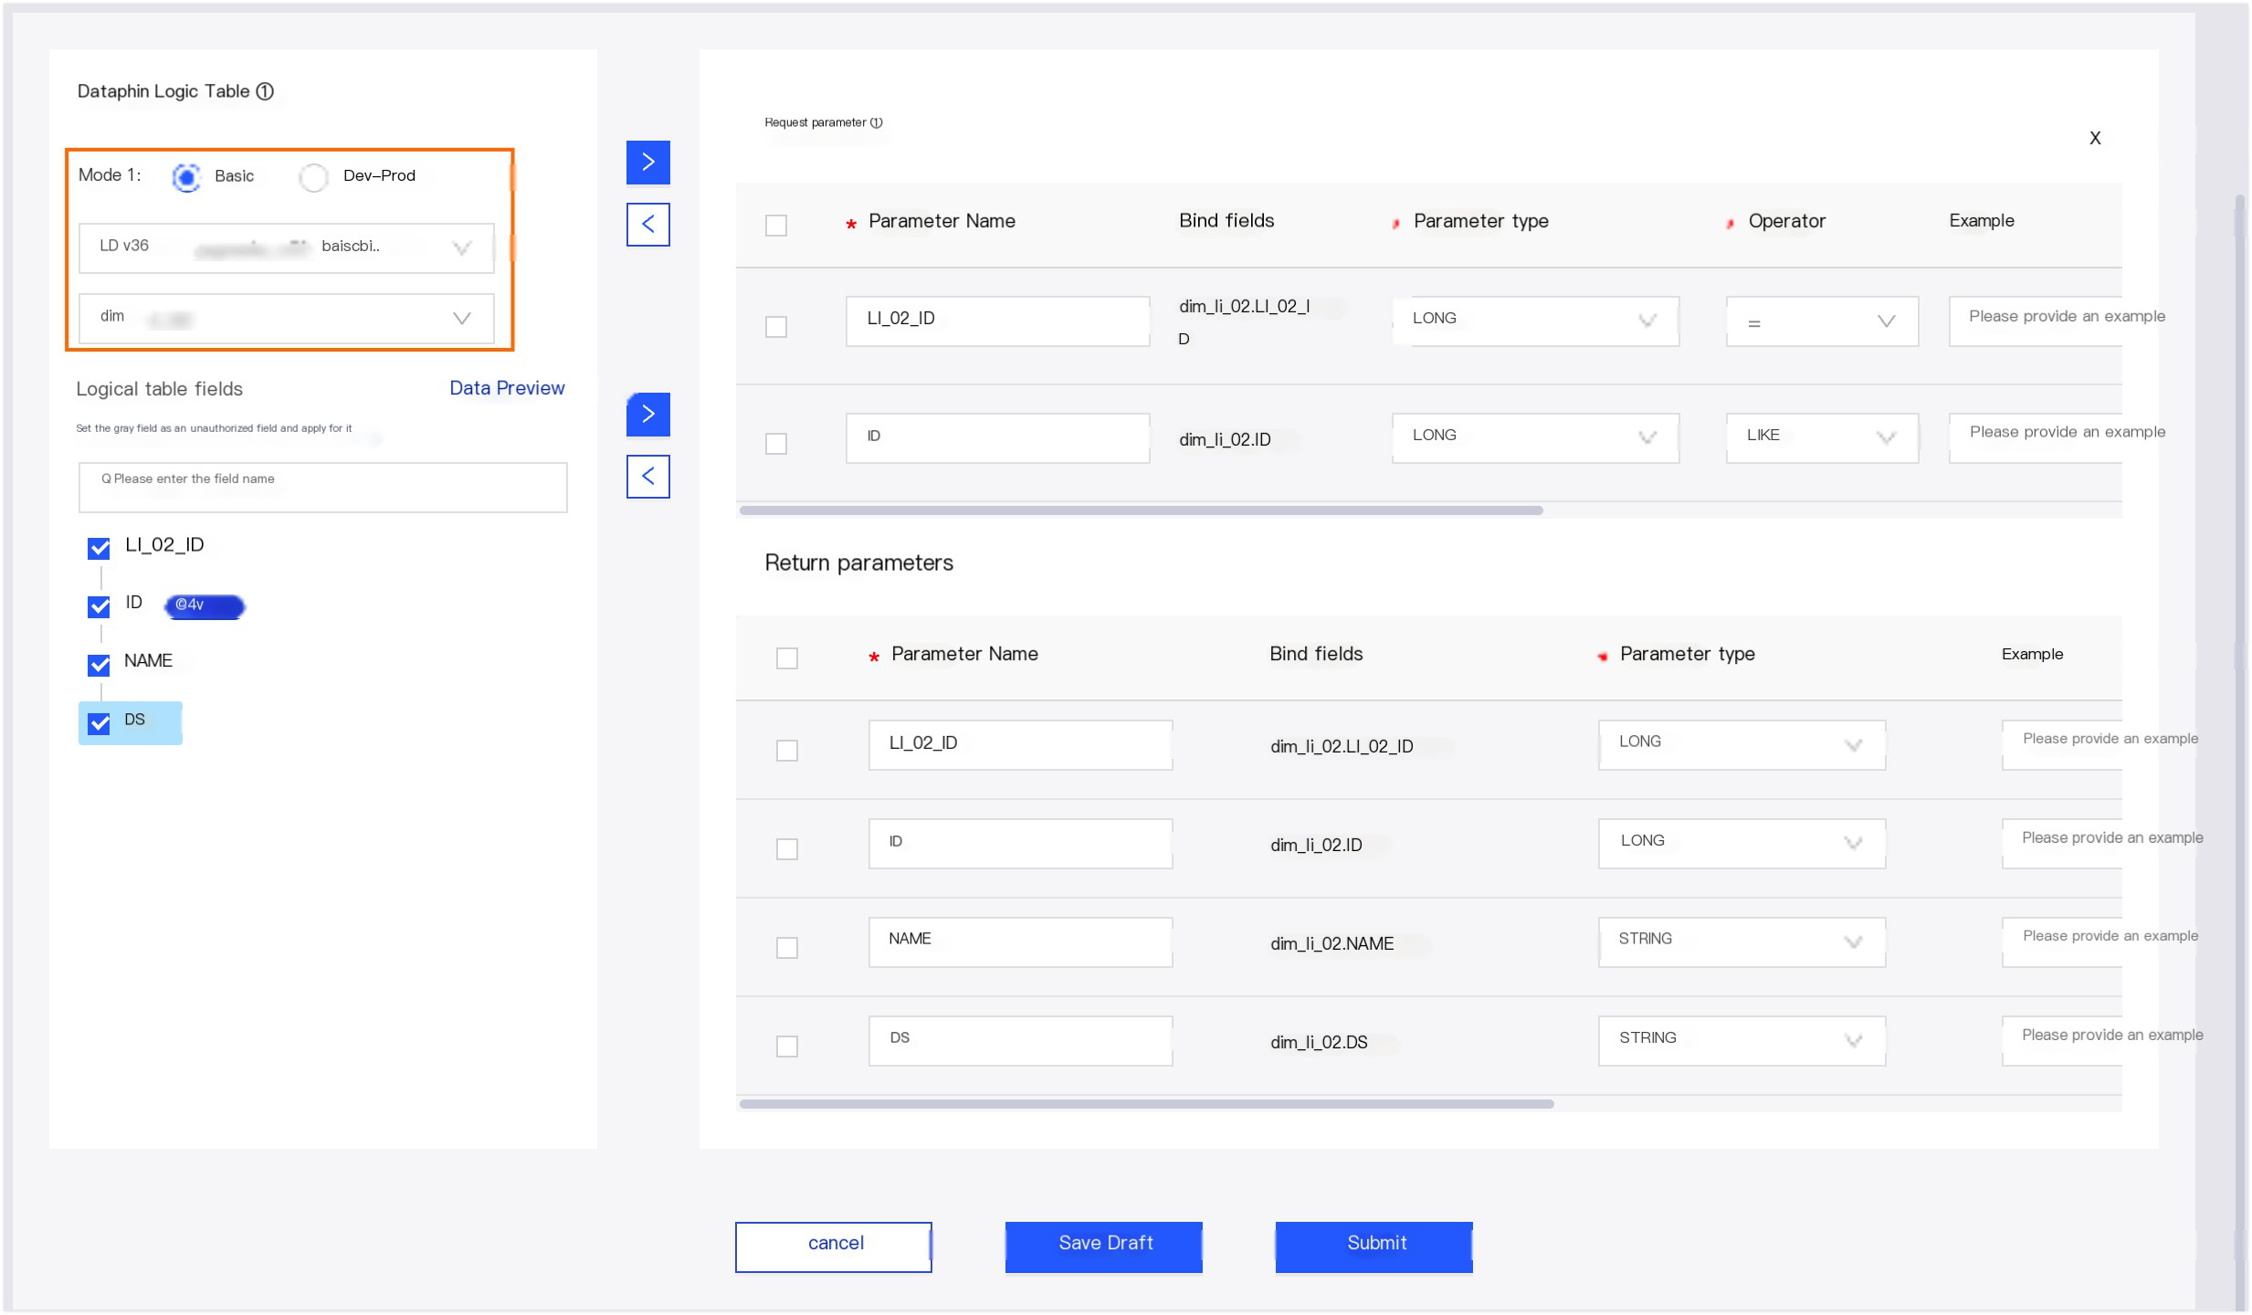Click the info icon next to Request parameter
This screenshot has width=2252, height=1315.
pyautogui.click(x=876, y=122)
